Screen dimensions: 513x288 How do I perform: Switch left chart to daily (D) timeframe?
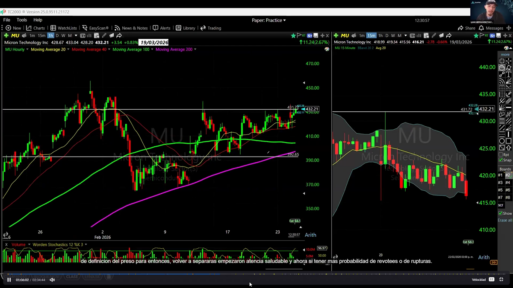[57, 35]
